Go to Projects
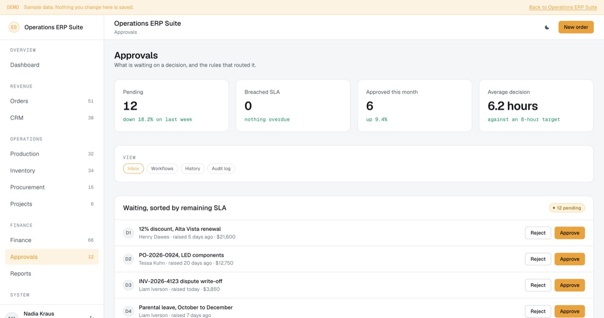 tap(52, 204)
